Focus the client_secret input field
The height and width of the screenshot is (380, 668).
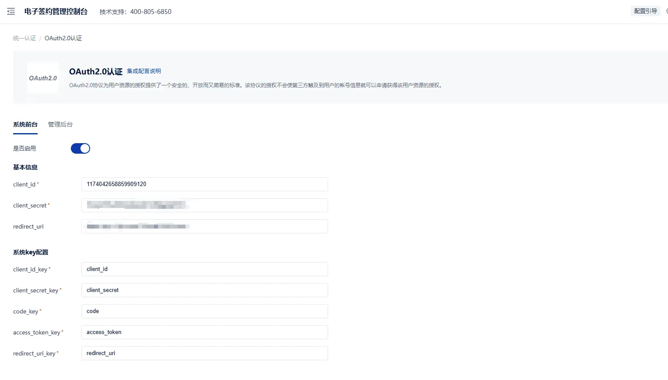(x=204, y=205)
